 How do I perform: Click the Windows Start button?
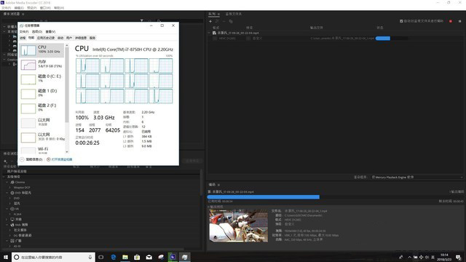[x=6, y=257]
